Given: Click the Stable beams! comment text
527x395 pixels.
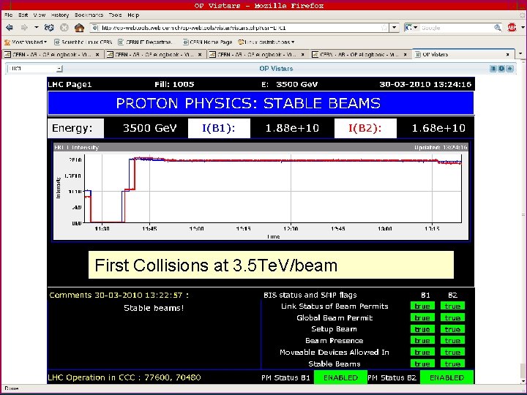Looking at the screenshot, I should [x=154, y=308].
